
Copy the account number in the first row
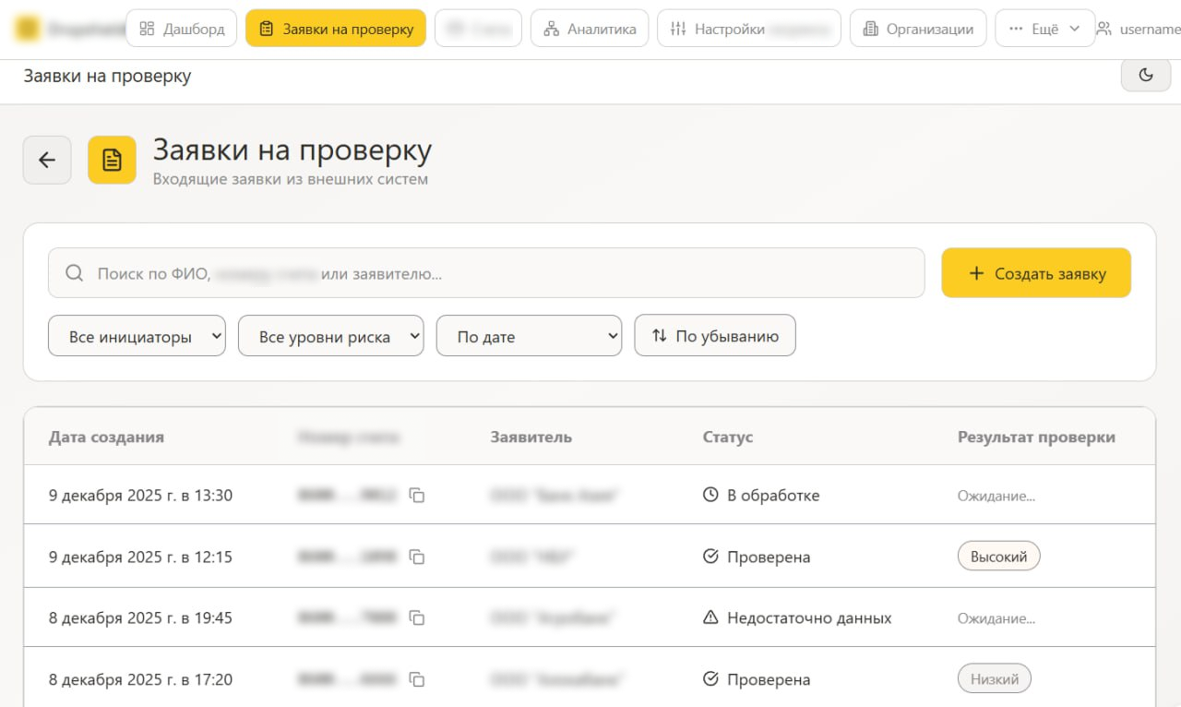tap(416, 495)
